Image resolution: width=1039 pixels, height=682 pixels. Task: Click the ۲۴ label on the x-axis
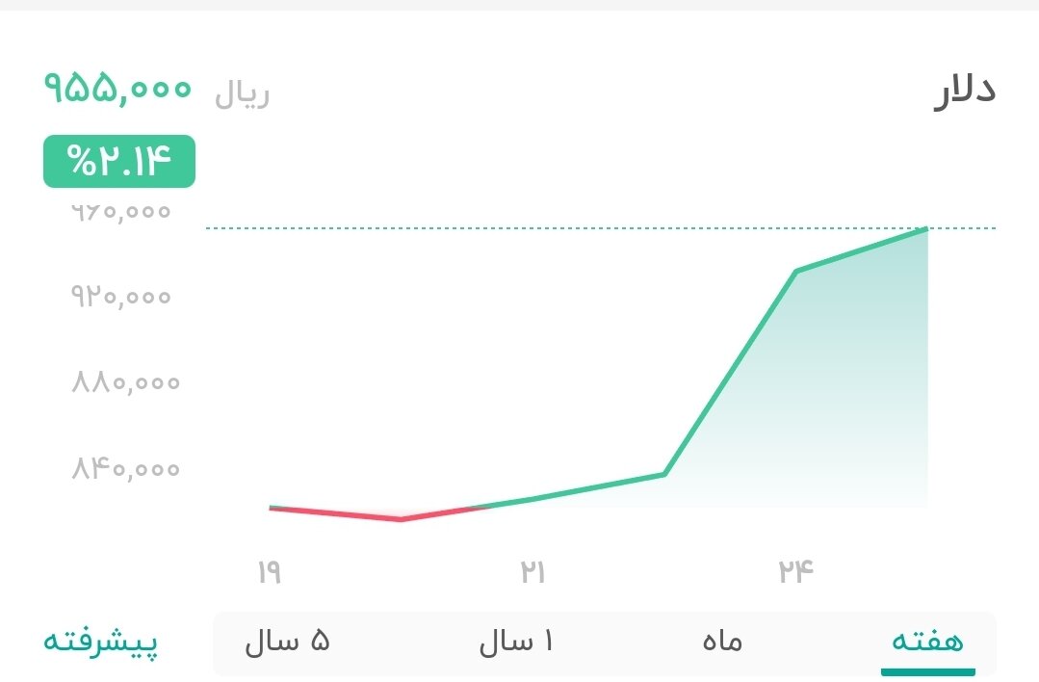tap(797, 570)
